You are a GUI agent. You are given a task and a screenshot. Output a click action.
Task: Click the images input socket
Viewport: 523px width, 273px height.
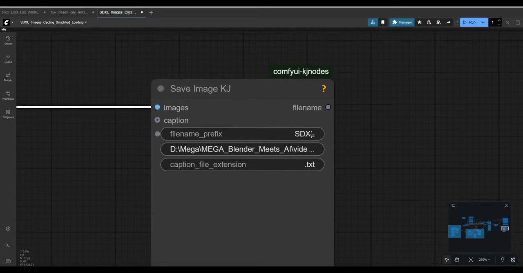tap(157, 107)
